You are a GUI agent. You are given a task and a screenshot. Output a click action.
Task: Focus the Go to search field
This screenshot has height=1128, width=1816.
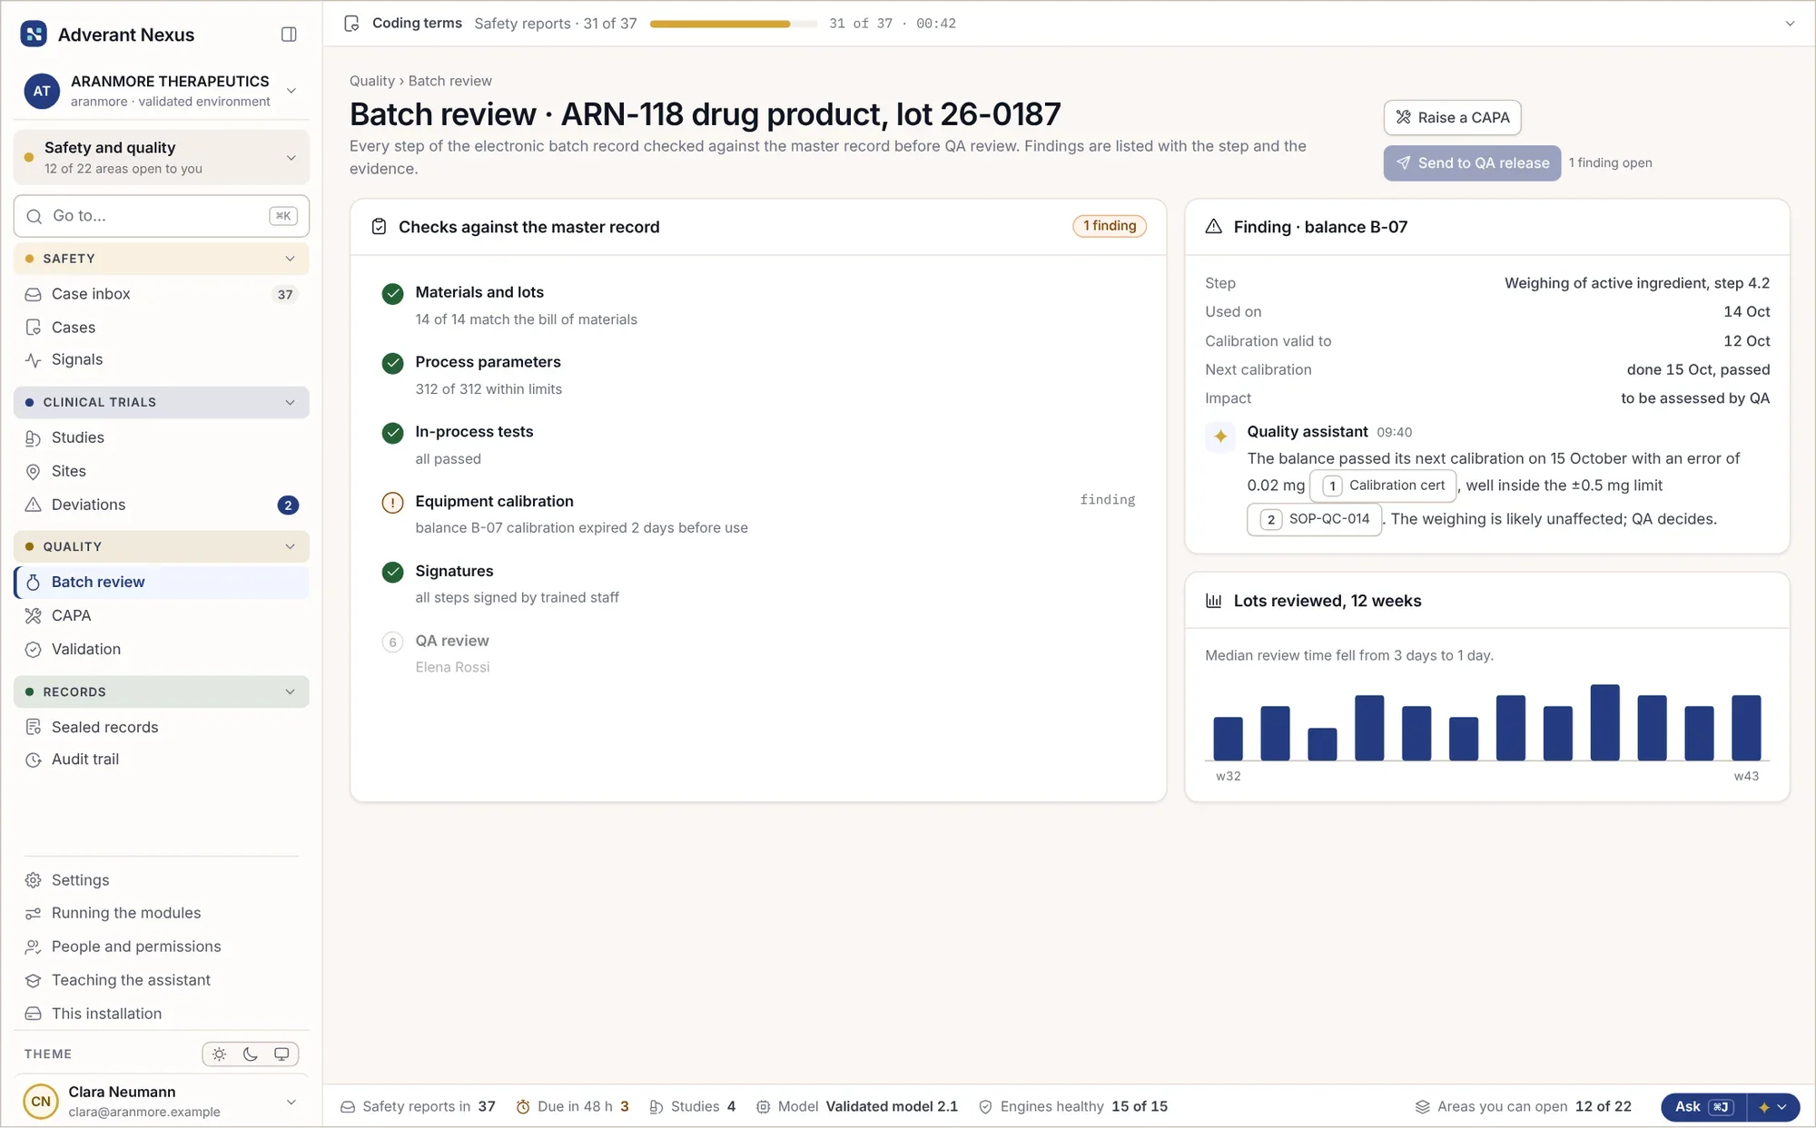pyautogui.click(x=162, y=216)
